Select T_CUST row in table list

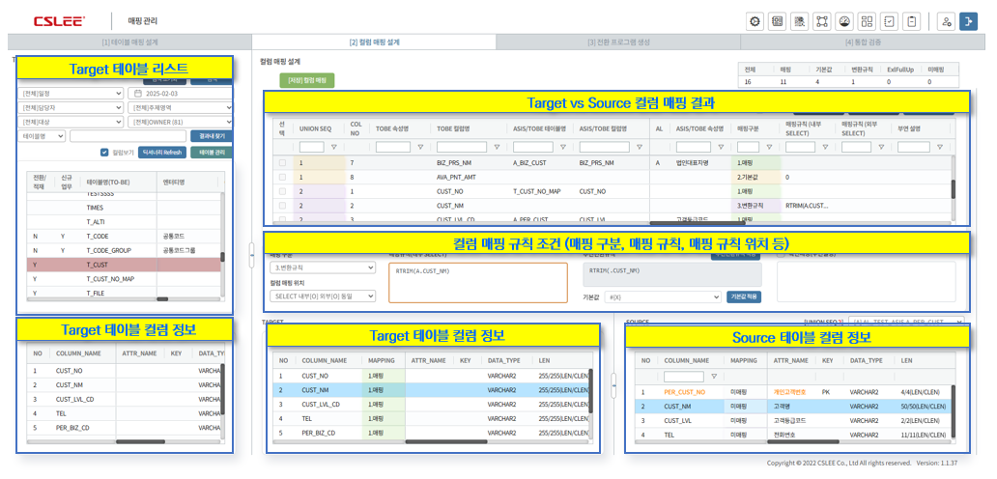pyautogui.click(x=124, y=265)
